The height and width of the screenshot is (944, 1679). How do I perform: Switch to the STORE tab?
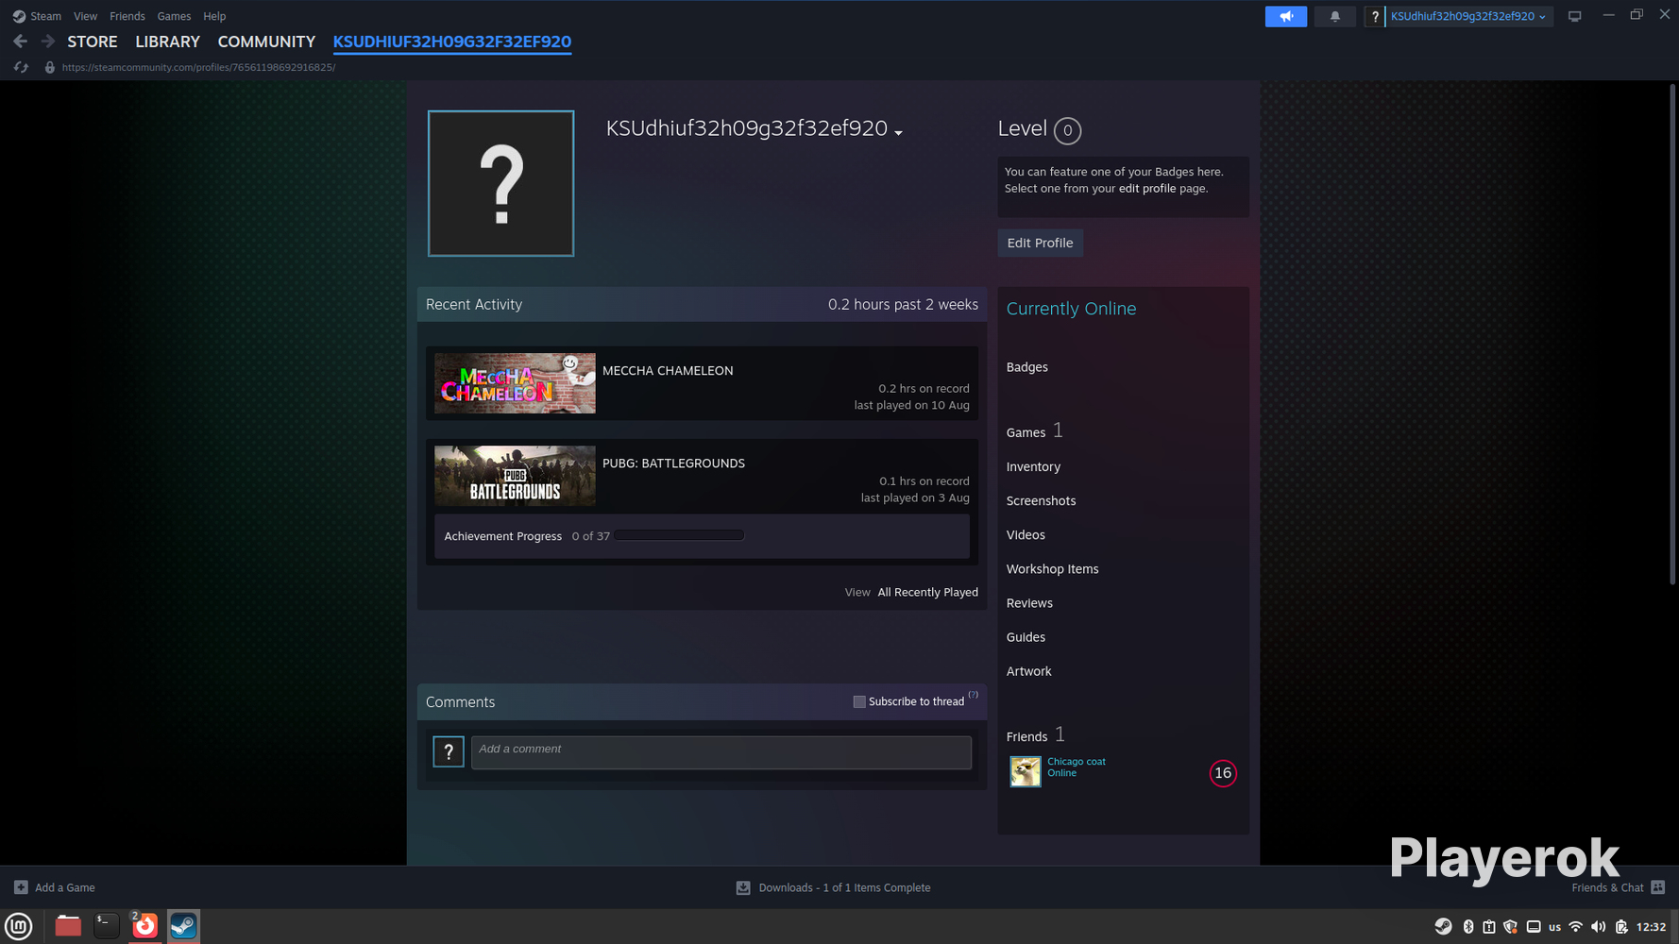(x=93, y=42)
